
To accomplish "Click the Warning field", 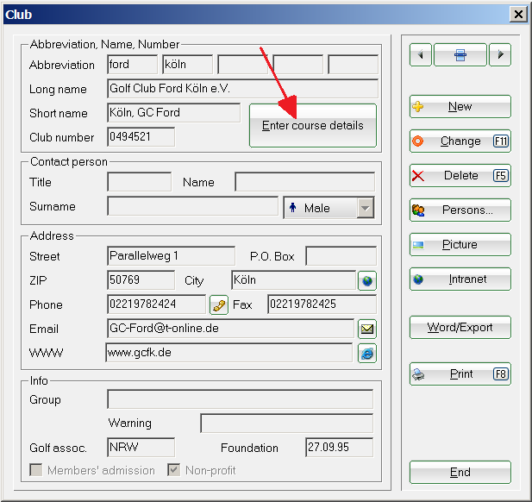I will (x=287, y=424).
